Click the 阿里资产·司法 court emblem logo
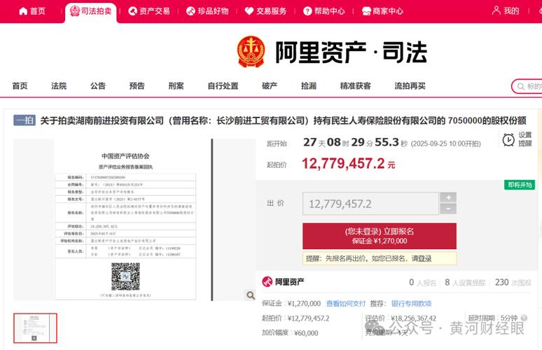The image size is (542, 350). click(251, 52)
